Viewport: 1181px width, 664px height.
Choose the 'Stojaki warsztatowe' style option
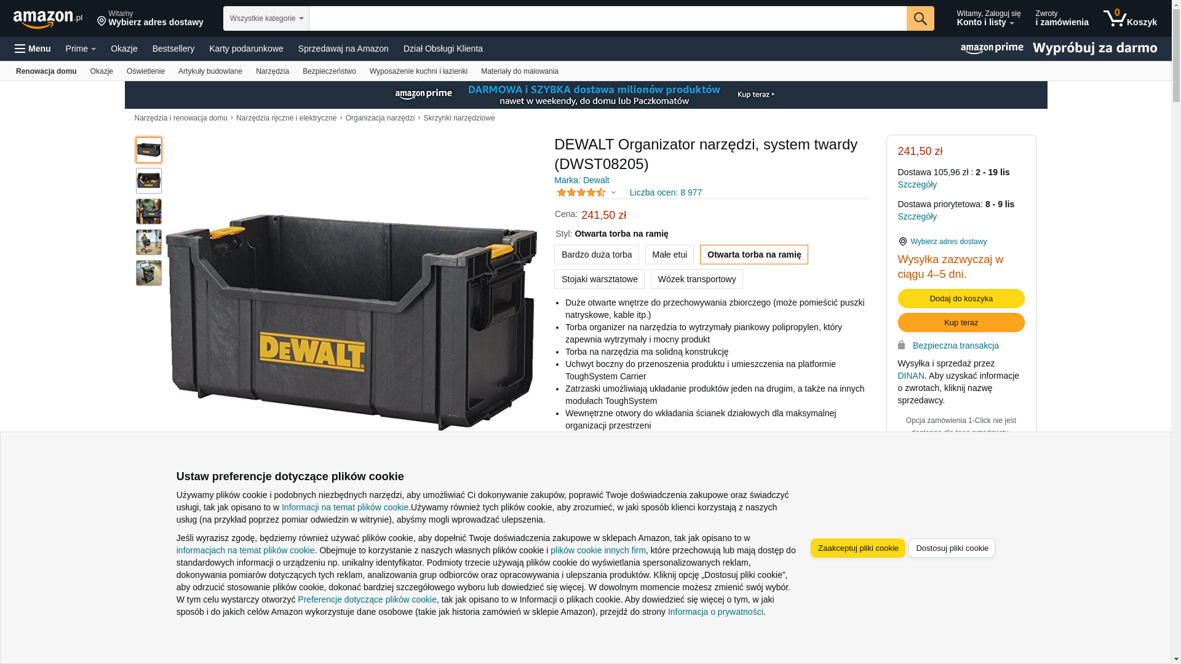599,279
